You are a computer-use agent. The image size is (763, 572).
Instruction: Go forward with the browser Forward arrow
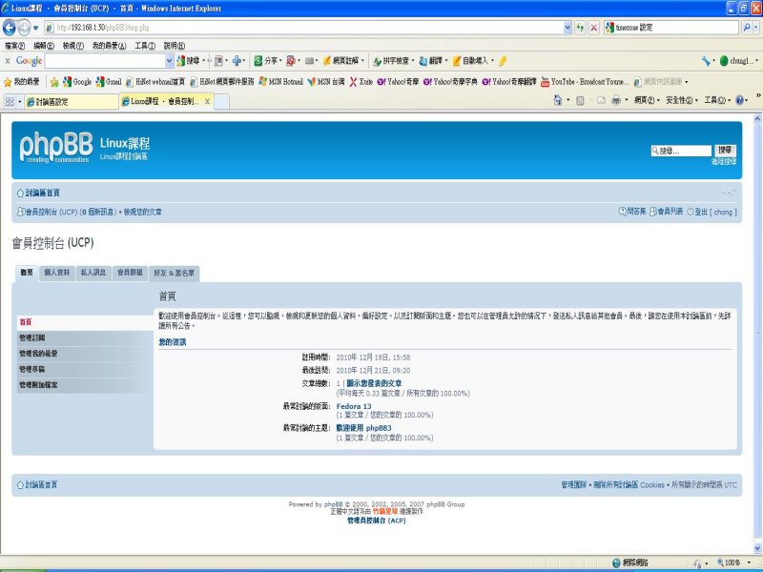[x=23, y=28]
